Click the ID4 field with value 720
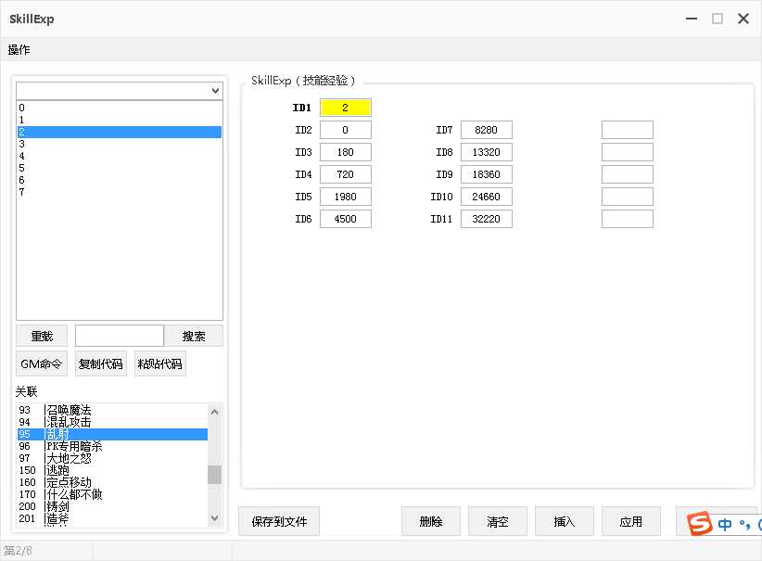Image resolution: width=762 pixels, height=561 pixels. (x=346, y=174)
